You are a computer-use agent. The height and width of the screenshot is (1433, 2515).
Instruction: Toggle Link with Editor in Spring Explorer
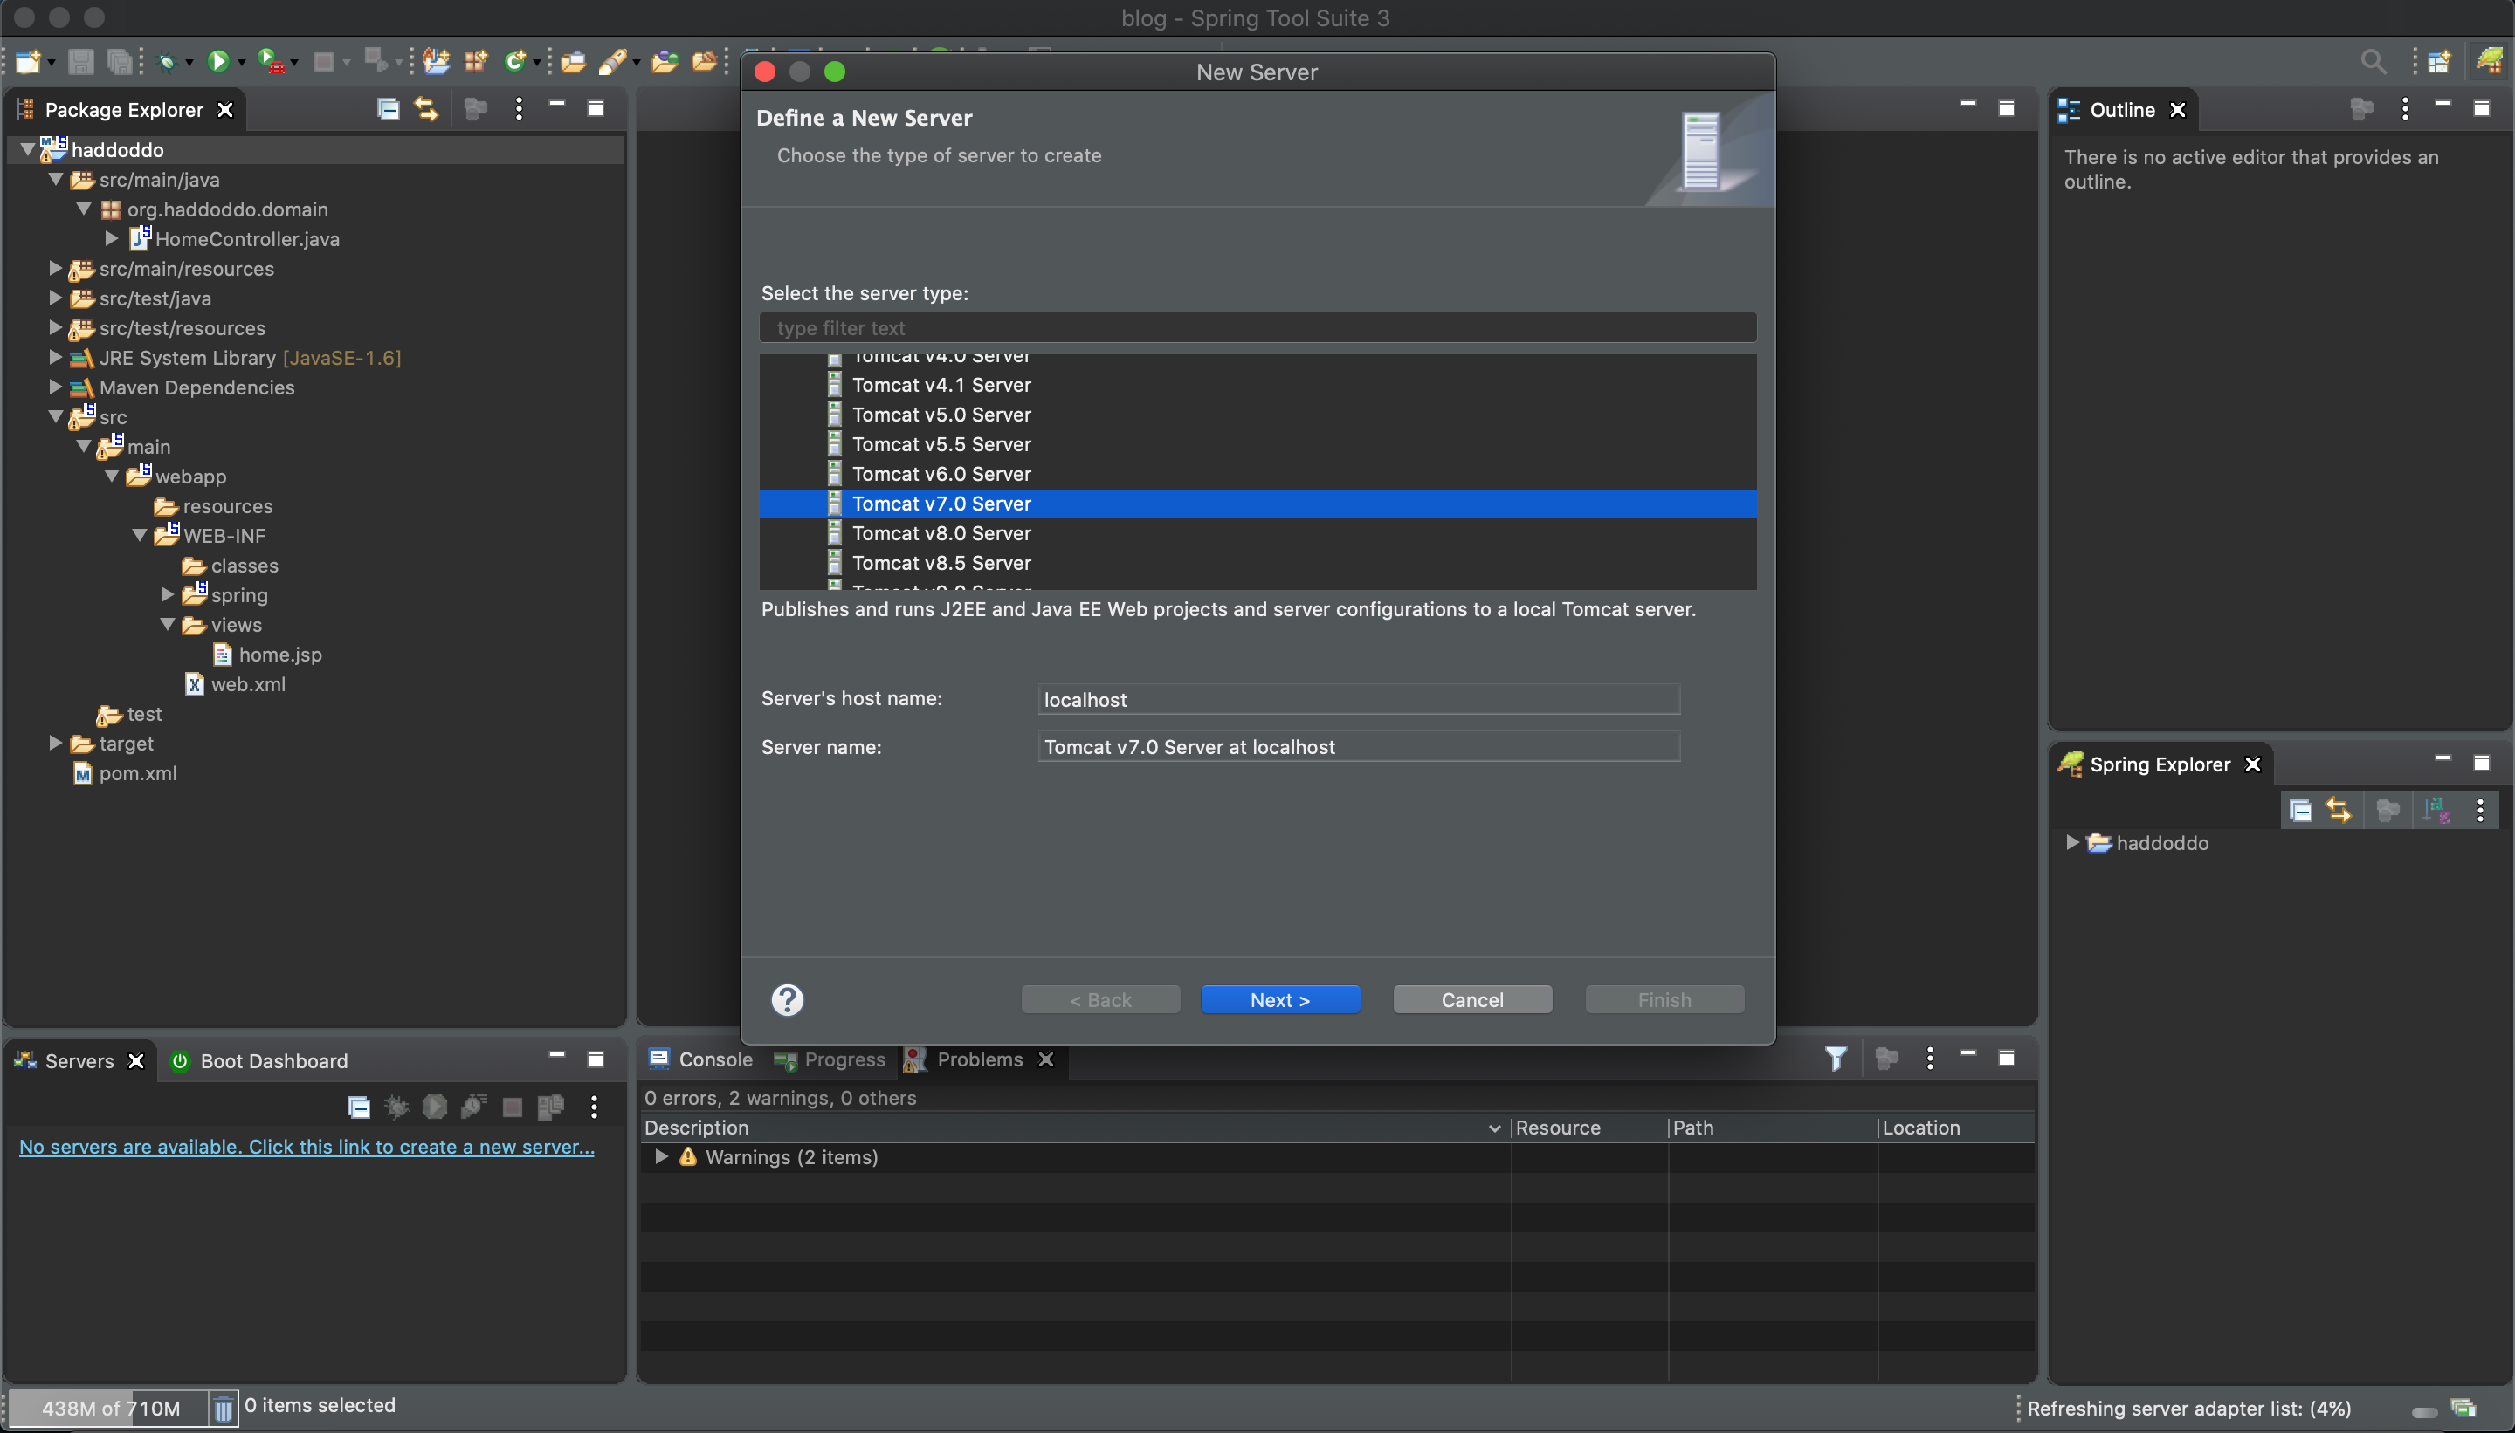(2339, 810)
